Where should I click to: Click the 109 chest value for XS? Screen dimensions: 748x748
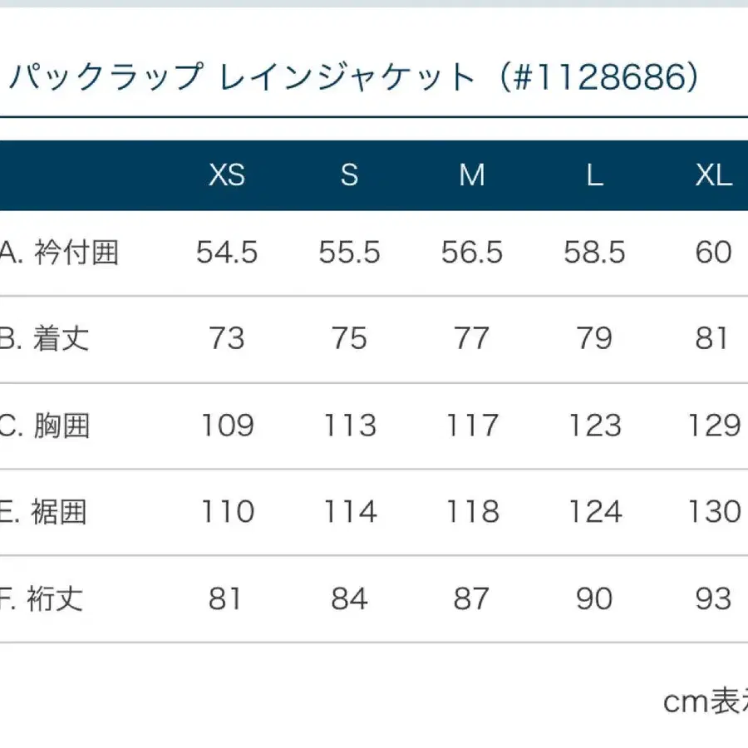227,426
